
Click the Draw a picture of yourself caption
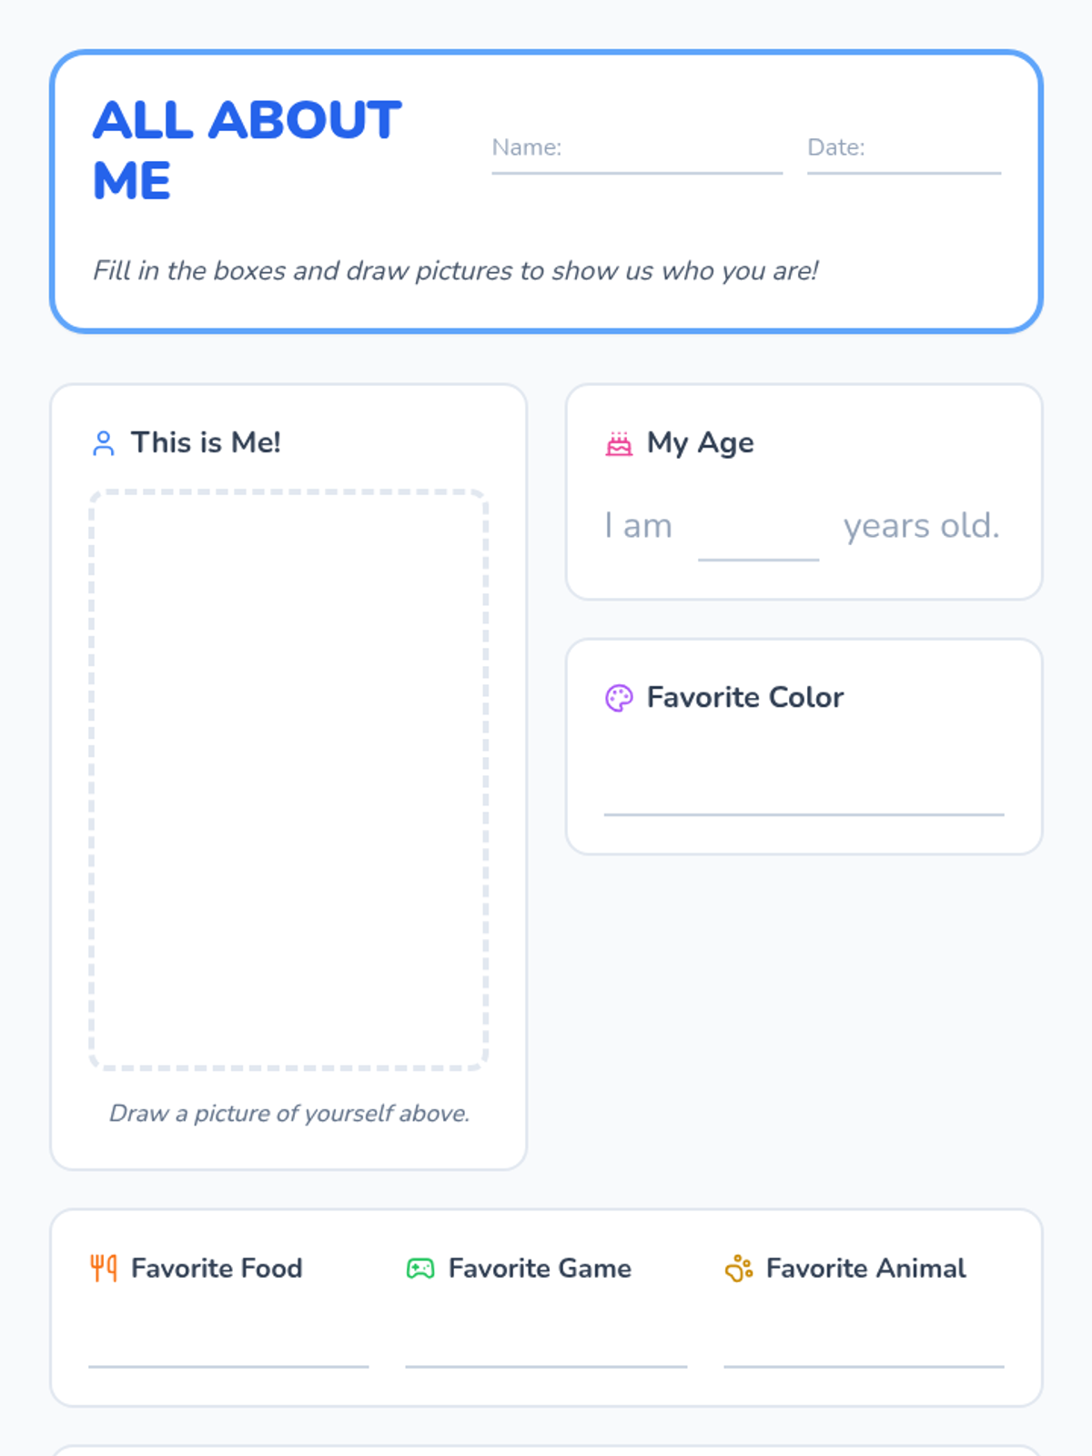pos(289,1113)
